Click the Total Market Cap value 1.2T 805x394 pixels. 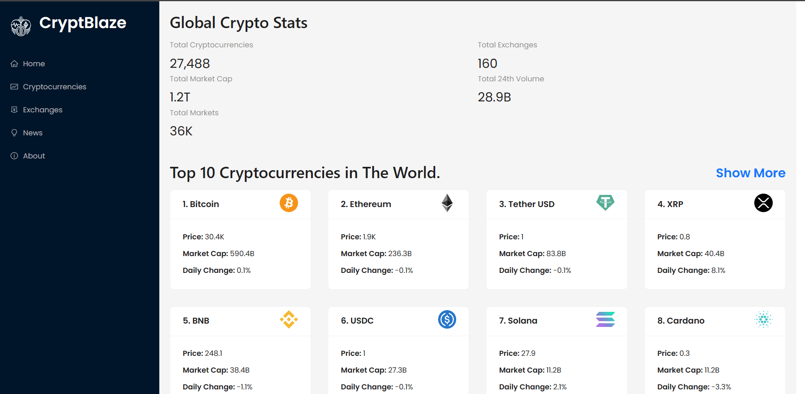pos(180,97)
